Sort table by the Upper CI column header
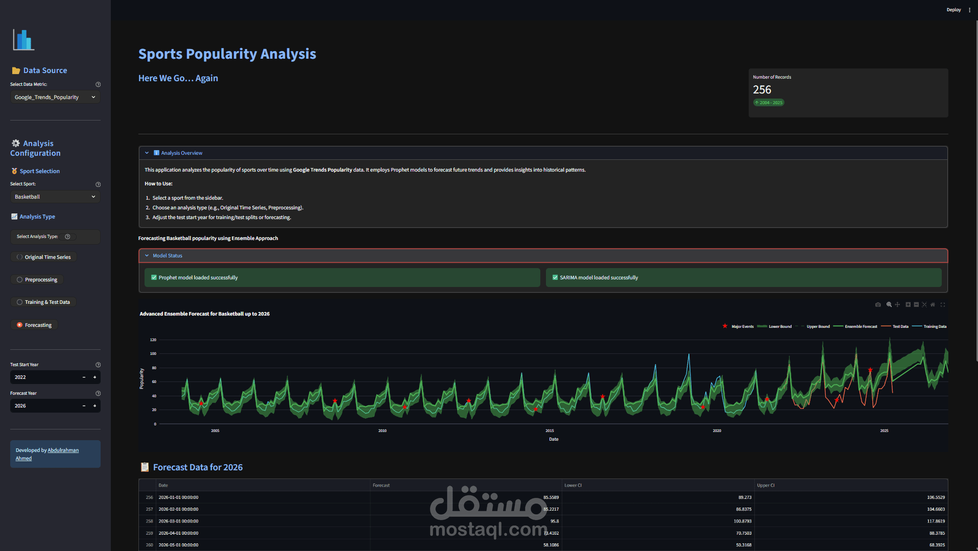The width and height of the screenshot is (978, 551). [851, 485]
